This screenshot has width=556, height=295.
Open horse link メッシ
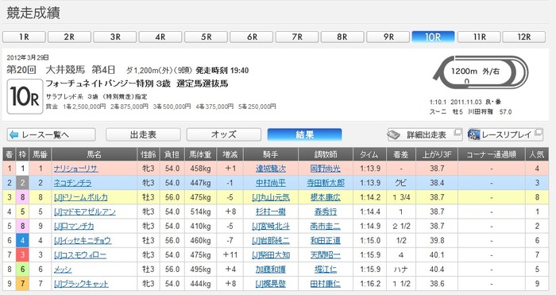click(63, 270)
